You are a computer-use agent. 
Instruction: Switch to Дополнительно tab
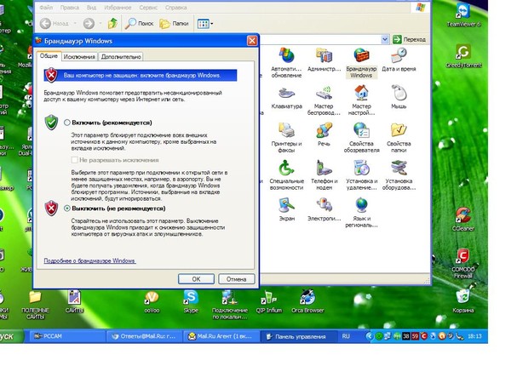click(121, 57)
